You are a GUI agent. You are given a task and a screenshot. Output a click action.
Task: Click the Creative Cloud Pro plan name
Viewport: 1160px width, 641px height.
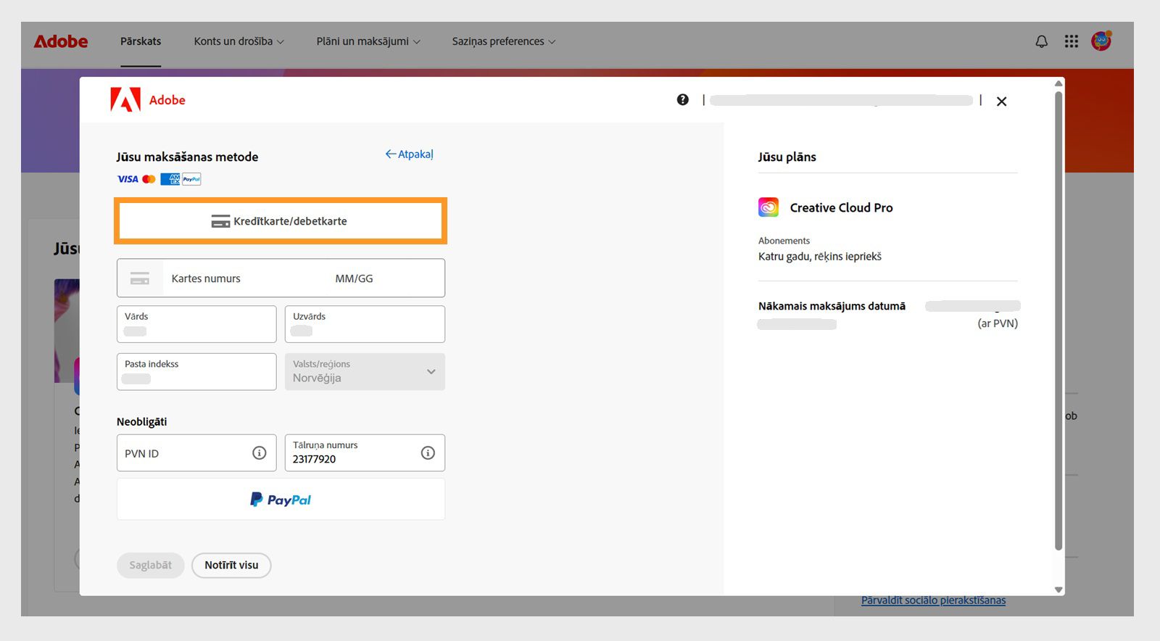[841, 207]
